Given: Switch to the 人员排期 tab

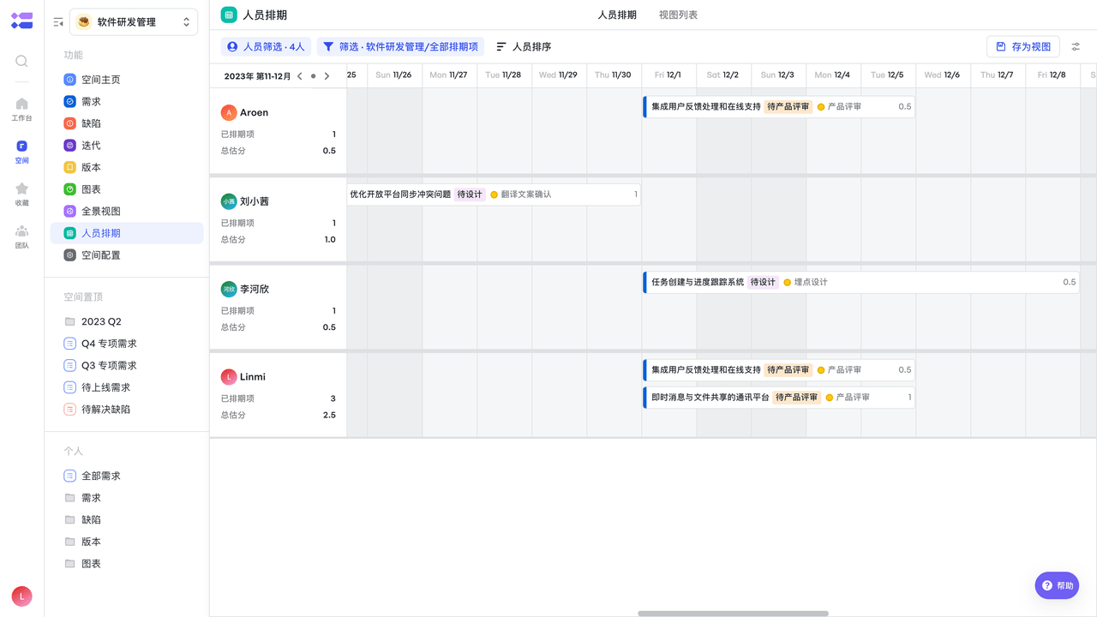Looking at the screenshot, I should 617,15.
